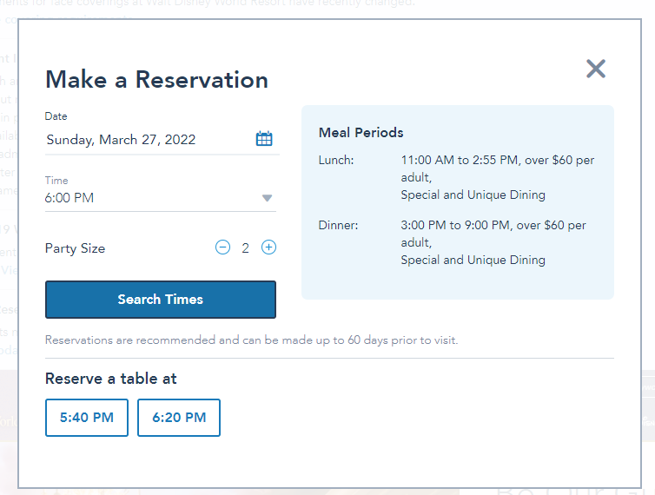
Task: Close the Make a Reservation dialog
Action: [595, 69]
